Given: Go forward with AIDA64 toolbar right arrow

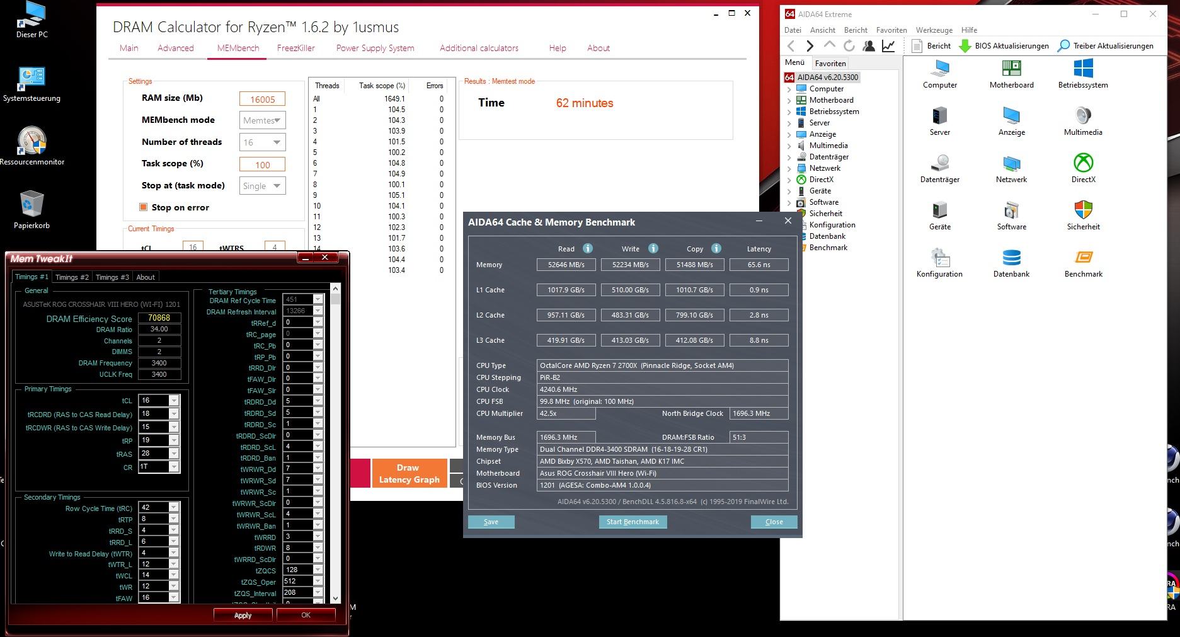Looking at the screenshot, I should click(x=810, y=45).
